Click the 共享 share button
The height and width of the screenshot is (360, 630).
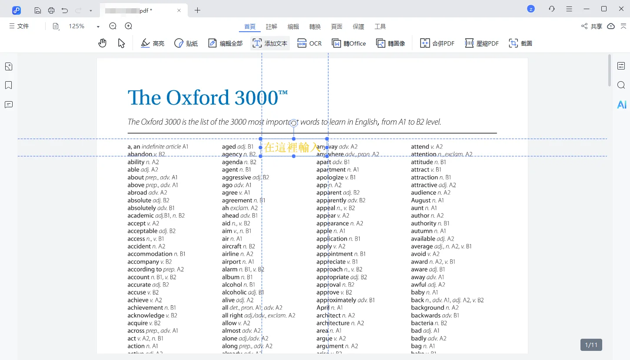point(592,26)
